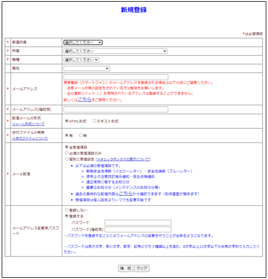
Task: Select 無 for attached files
Action: 81,135
